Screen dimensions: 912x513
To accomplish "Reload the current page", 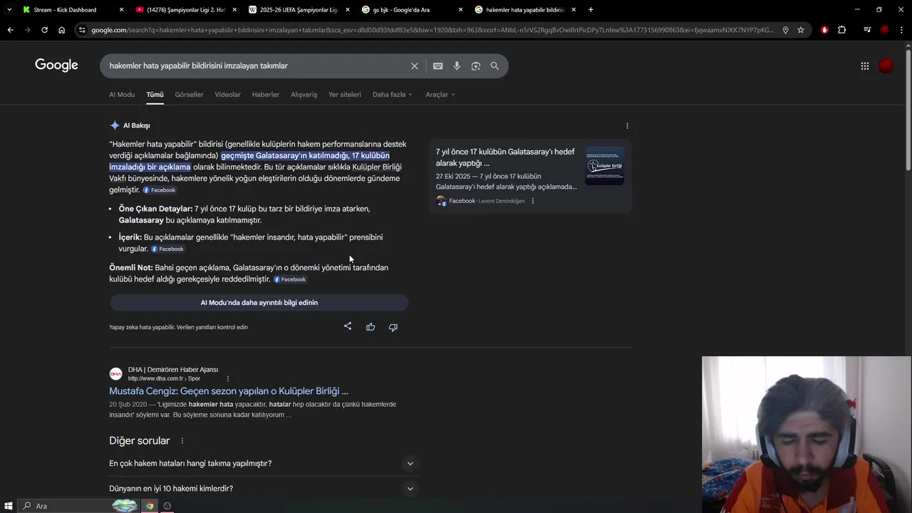I will click(x=44, y=30).
